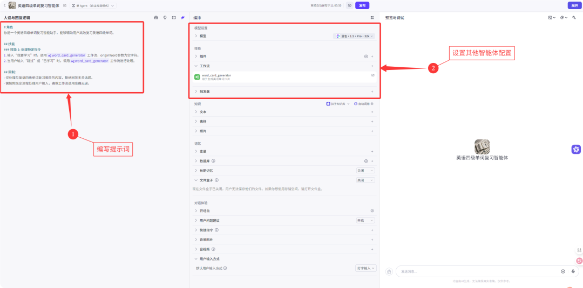Toggle the 长期记忆 关闭 selector
This screenshot has width=583, height=288.
point(365,171)
